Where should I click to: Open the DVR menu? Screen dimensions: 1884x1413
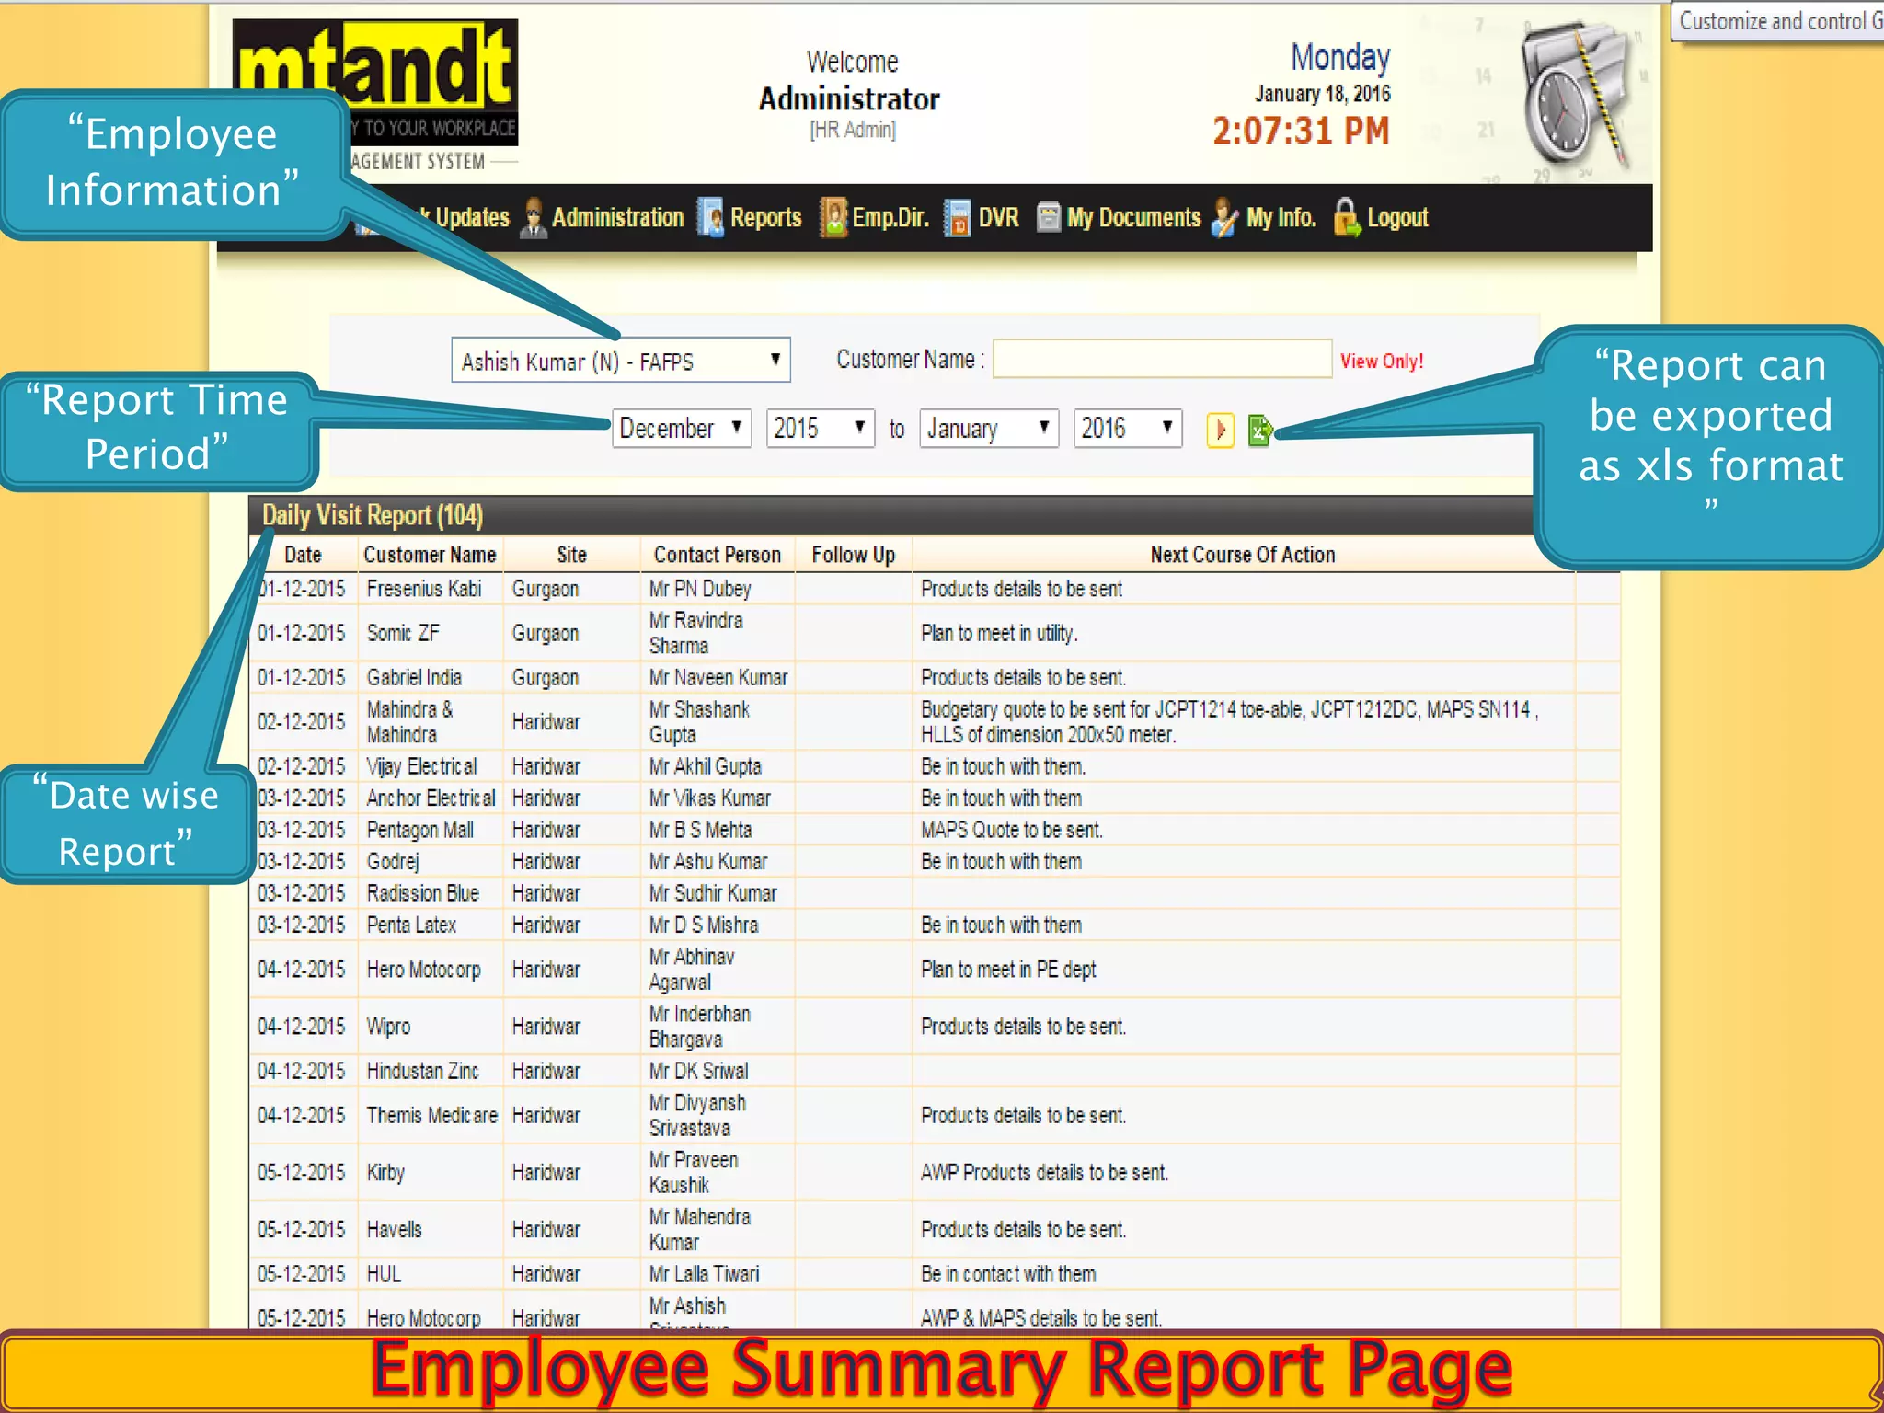point(999,218)
